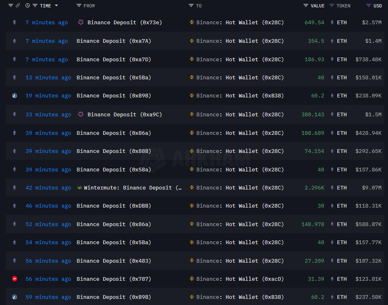Open recipient Binance: Hot Wallet (0xacD)
Image resolution: width=388 pixels, height=305 pixels.
pos(240,279)
